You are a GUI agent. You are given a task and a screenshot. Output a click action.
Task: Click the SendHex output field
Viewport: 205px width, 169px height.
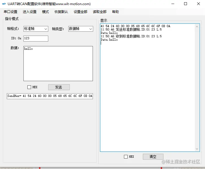50,96
